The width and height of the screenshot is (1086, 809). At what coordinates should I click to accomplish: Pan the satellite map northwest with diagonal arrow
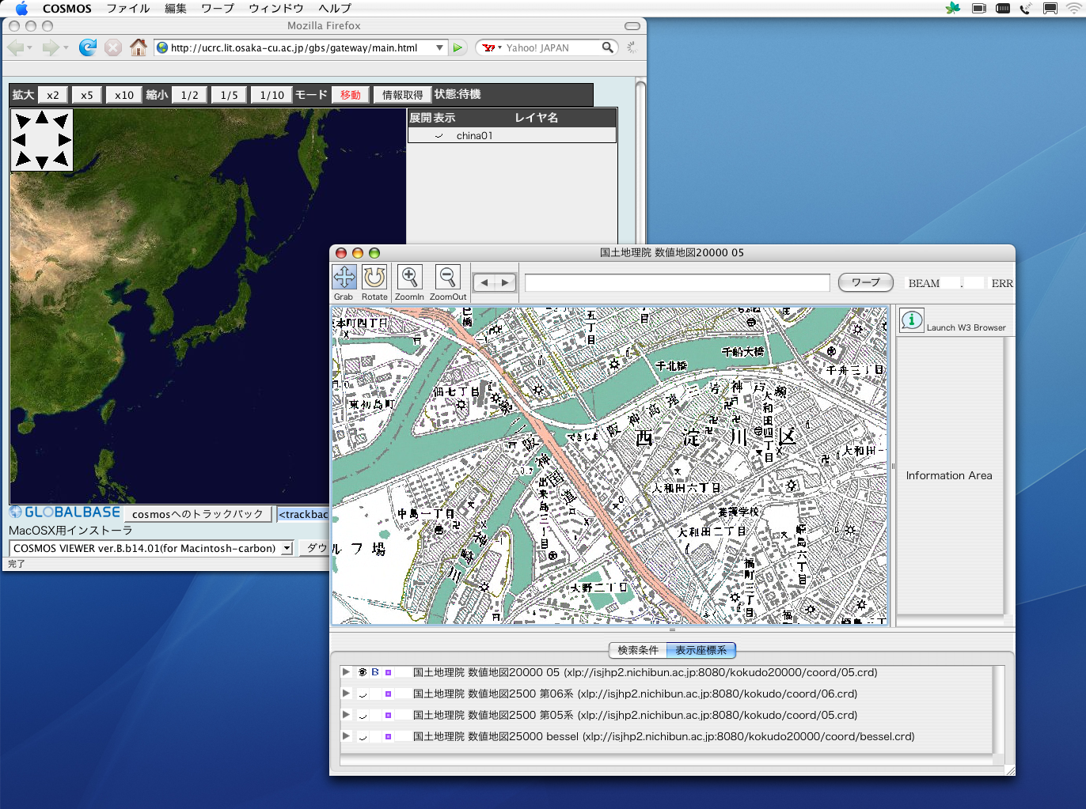[x=22, y=120]
